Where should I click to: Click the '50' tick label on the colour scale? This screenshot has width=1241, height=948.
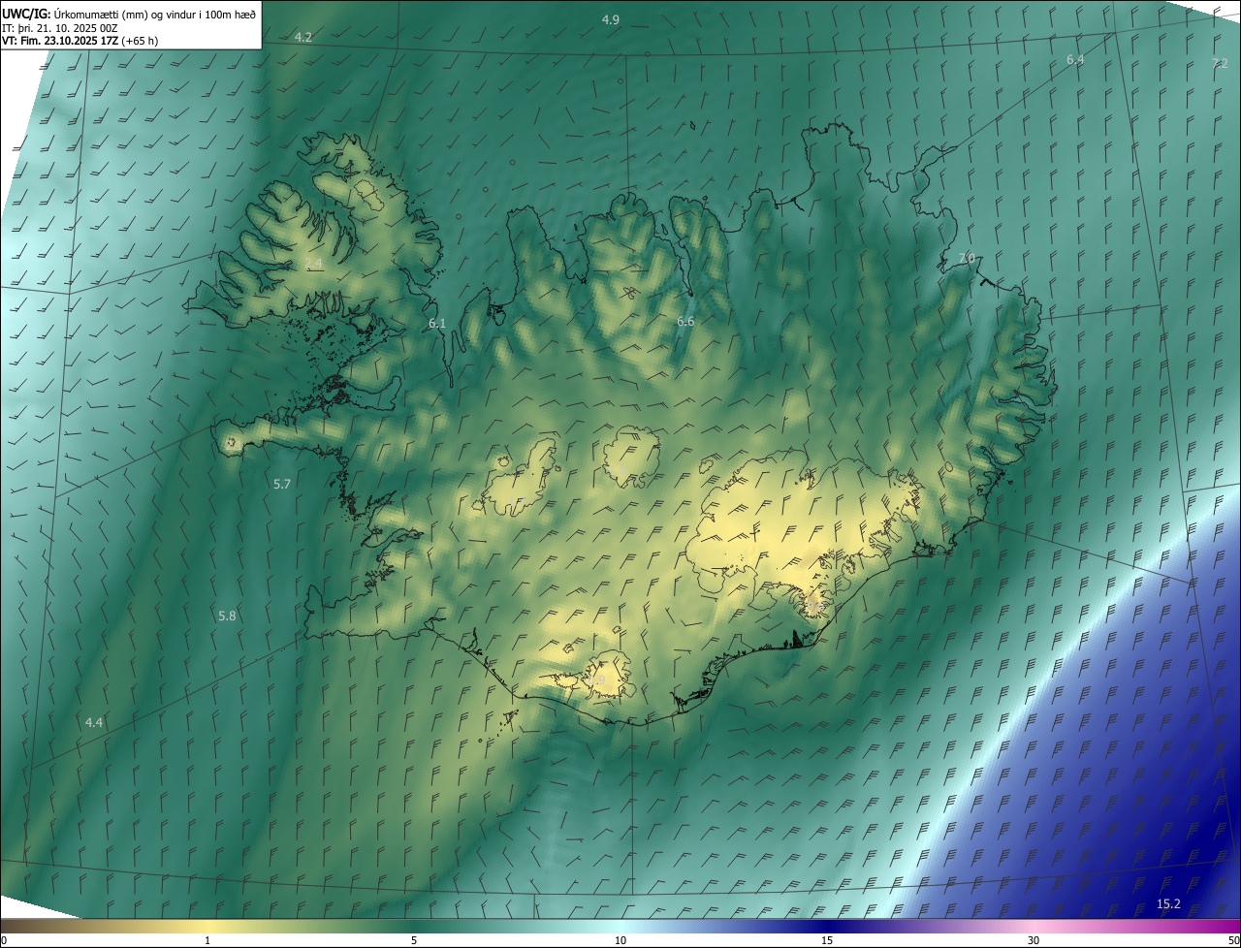click(x=1233, y=940)
